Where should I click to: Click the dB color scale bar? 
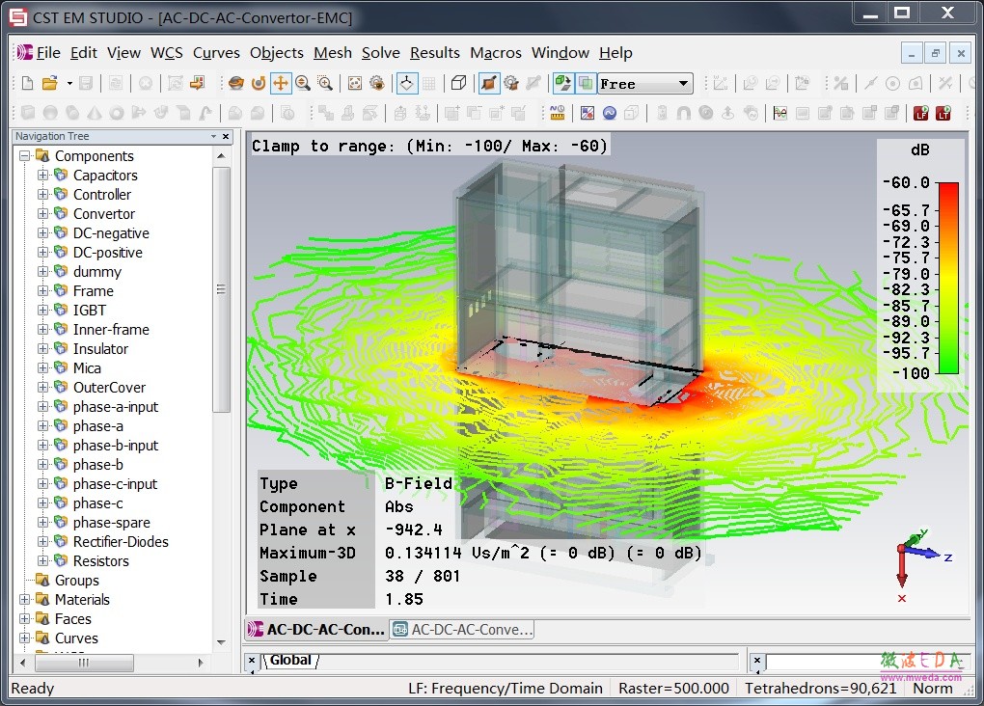pyautogui.click(x=948, y=278)
